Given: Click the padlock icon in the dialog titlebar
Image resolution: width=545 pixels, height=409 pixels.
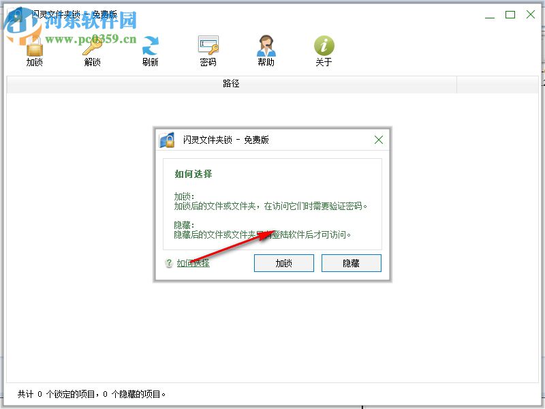Looking at the screenshot, I should [x=166, y=140].
